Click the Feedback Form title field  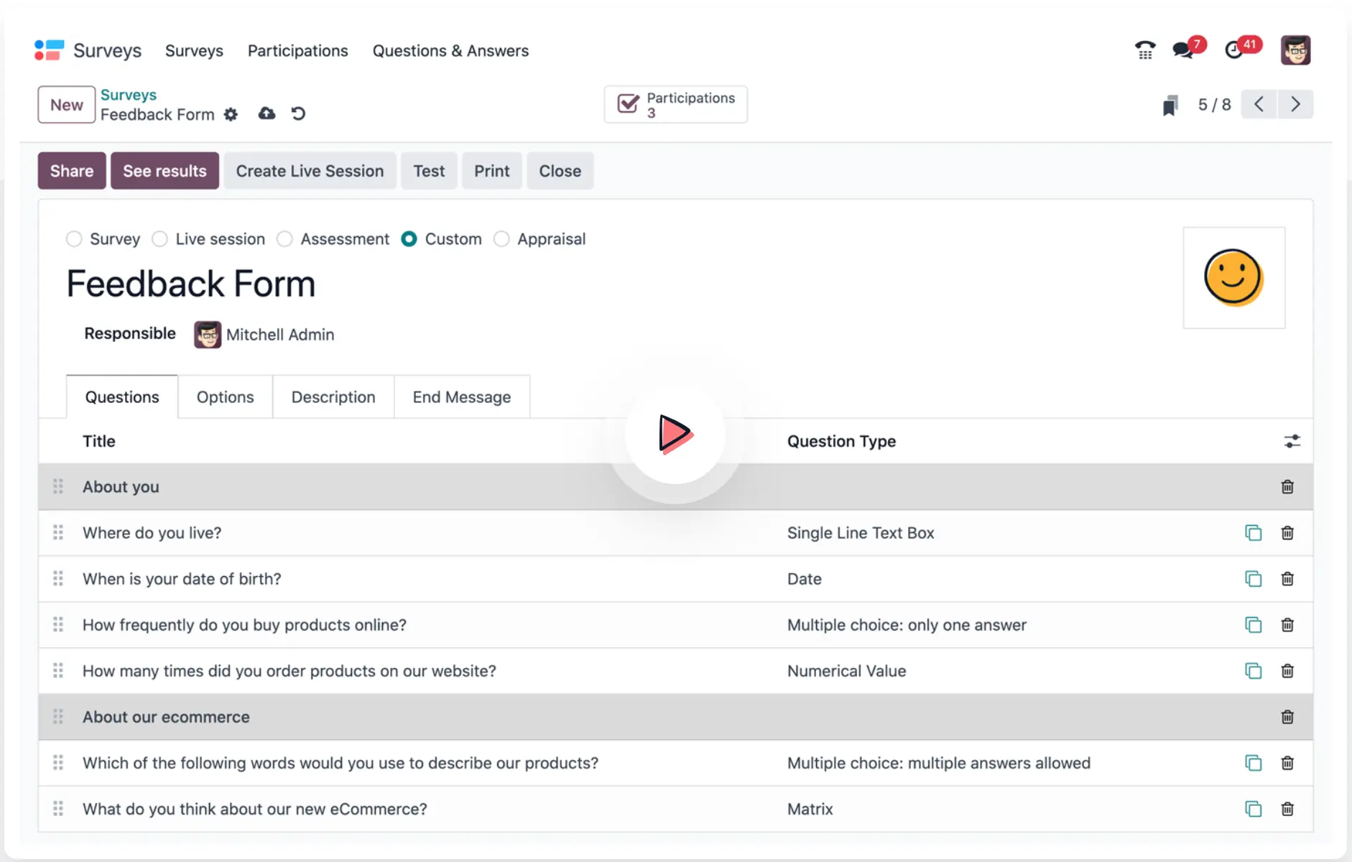coord(191,284)
